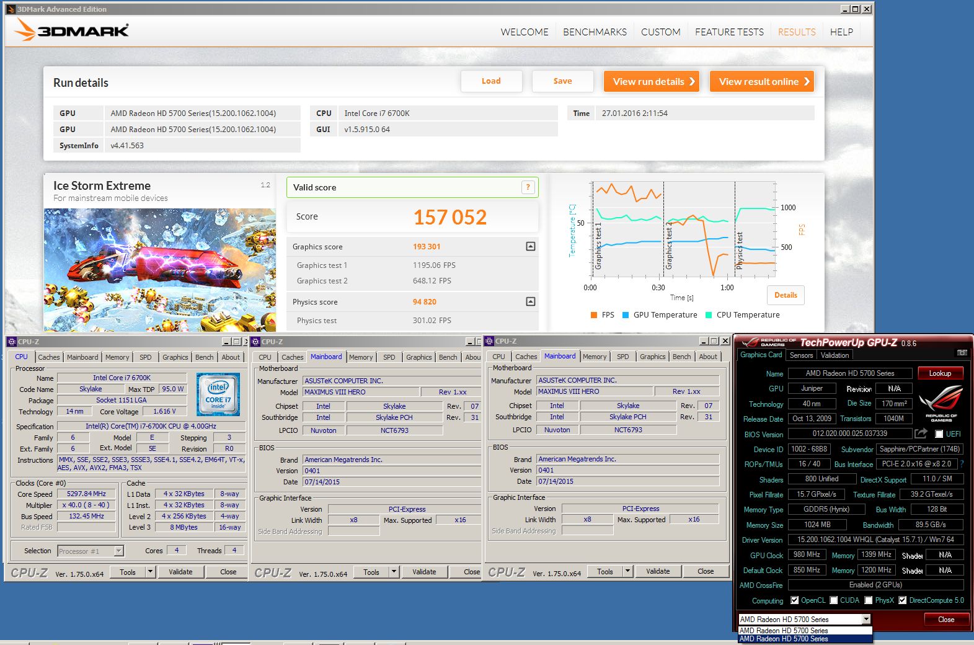Viewport: 974px width, 645px height.
Task: Click View result online button
Action: [762, 81]
